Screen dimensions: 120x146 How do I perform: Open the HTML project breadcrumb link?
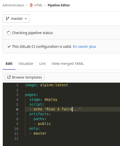point(38,5)
